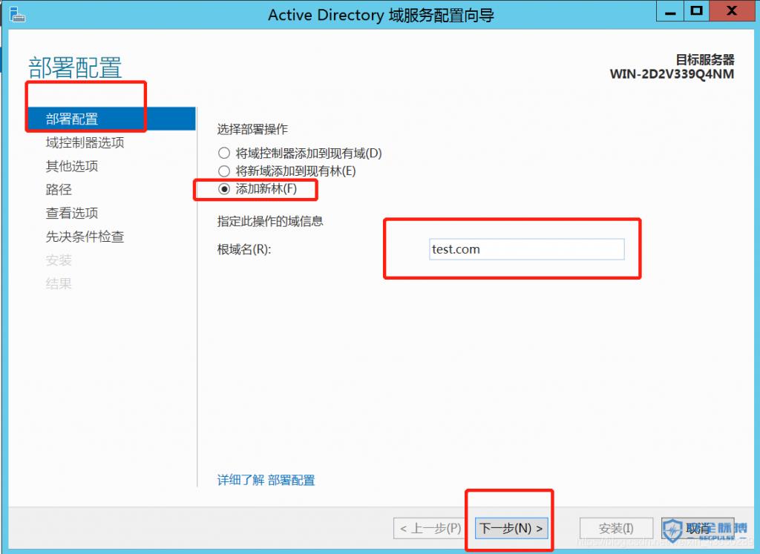
Task: Click the 取消 button
Action: coord(698,528)
